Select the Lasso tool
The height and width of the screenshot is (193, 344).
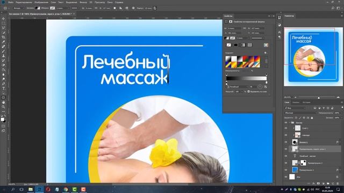tap(3, 28)
